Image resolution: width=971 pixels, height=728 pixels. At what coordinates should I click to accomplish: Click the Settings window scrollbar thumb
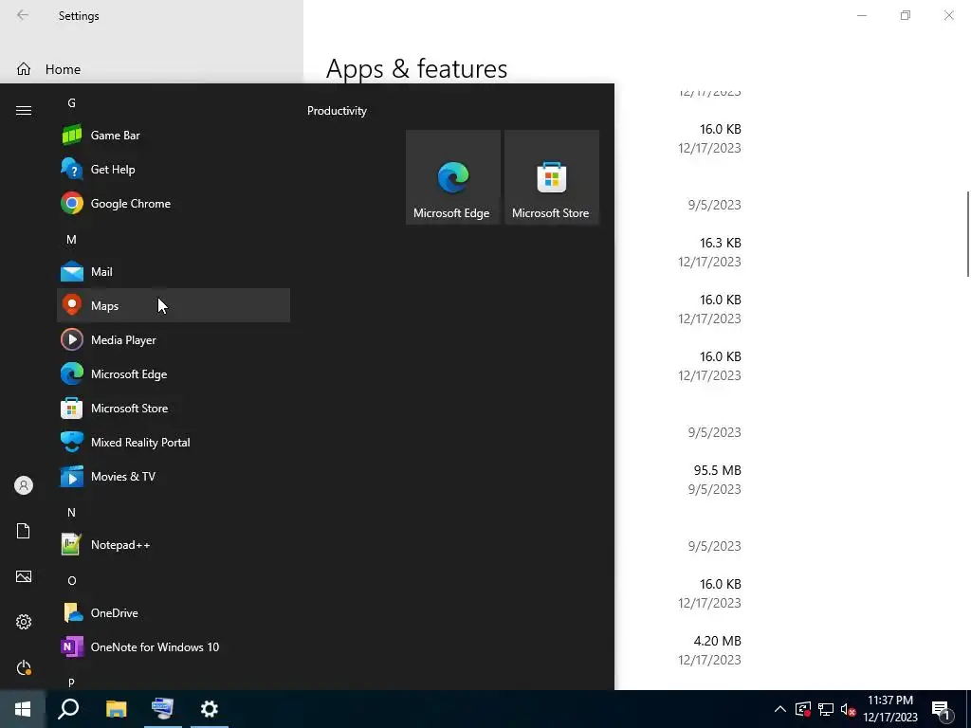(x=968, y=234)
